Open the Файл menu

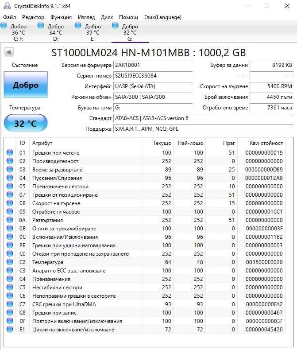[x=9, y=17]
